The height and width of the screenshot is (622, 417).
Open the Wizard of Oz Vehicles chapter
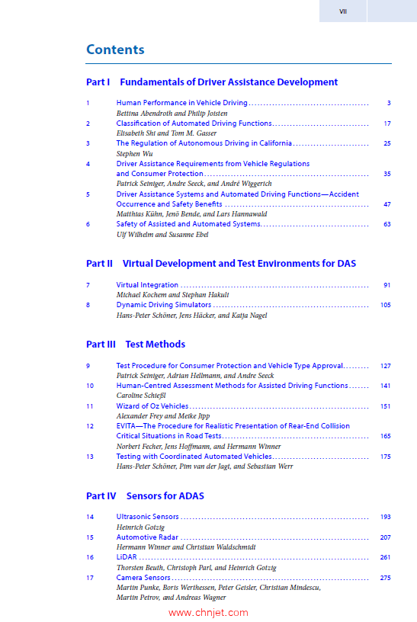click(152, 406)
